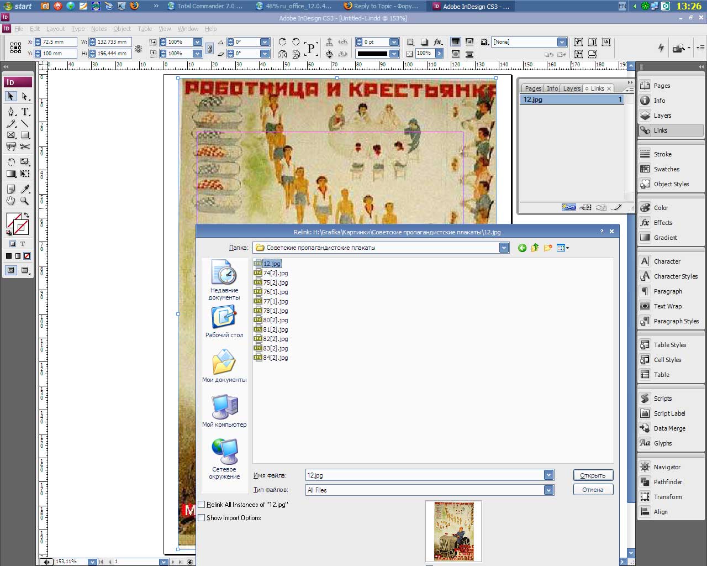Go up one folder level in Relink dialog

point(535,248)
